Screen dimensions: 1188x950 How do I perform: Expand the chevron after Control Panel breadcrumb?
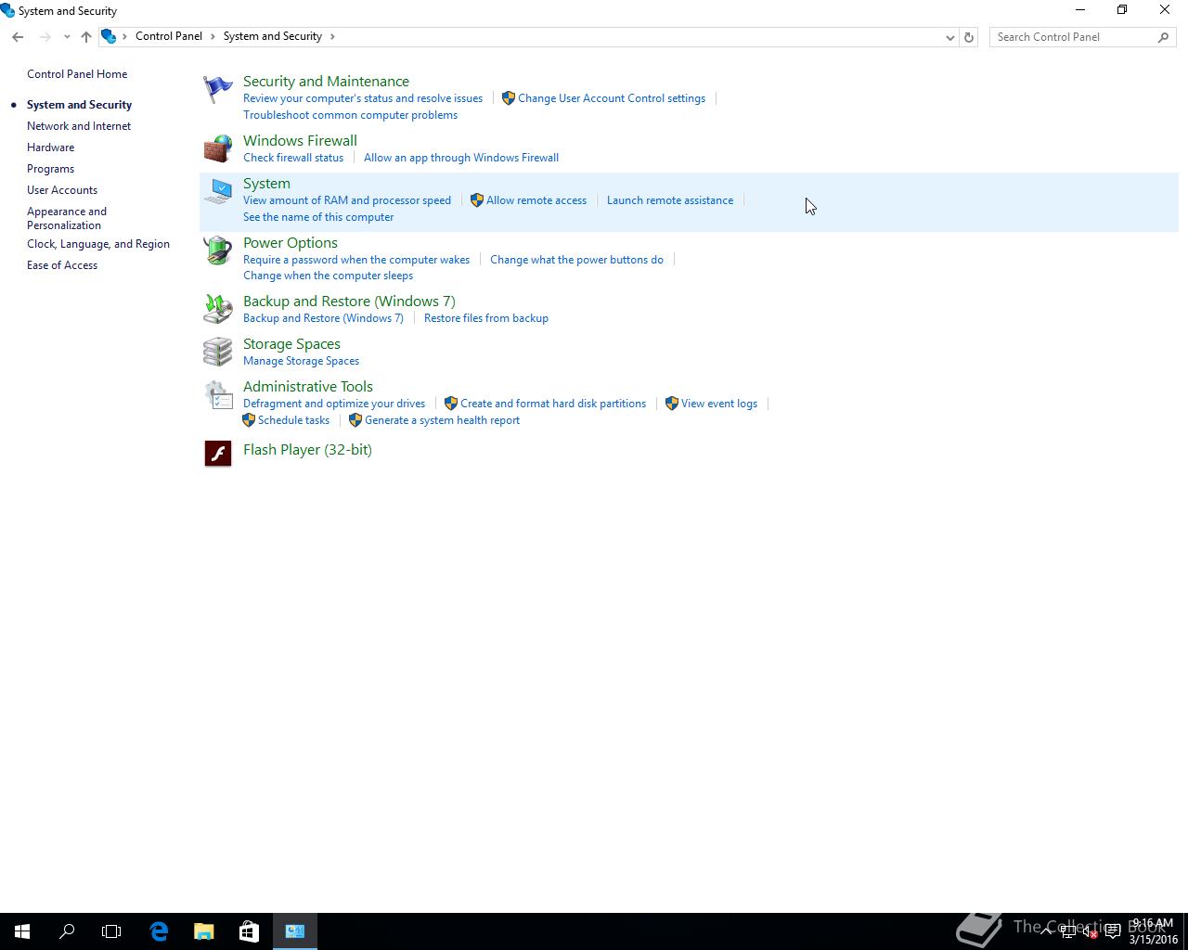[213, 36]
